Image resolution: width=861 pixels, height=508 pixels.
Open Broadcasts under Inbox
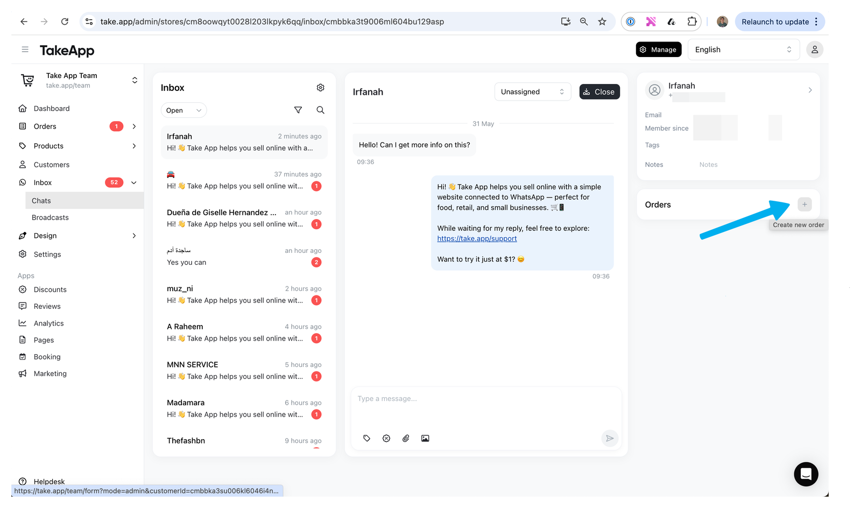(x=50, y=217)
